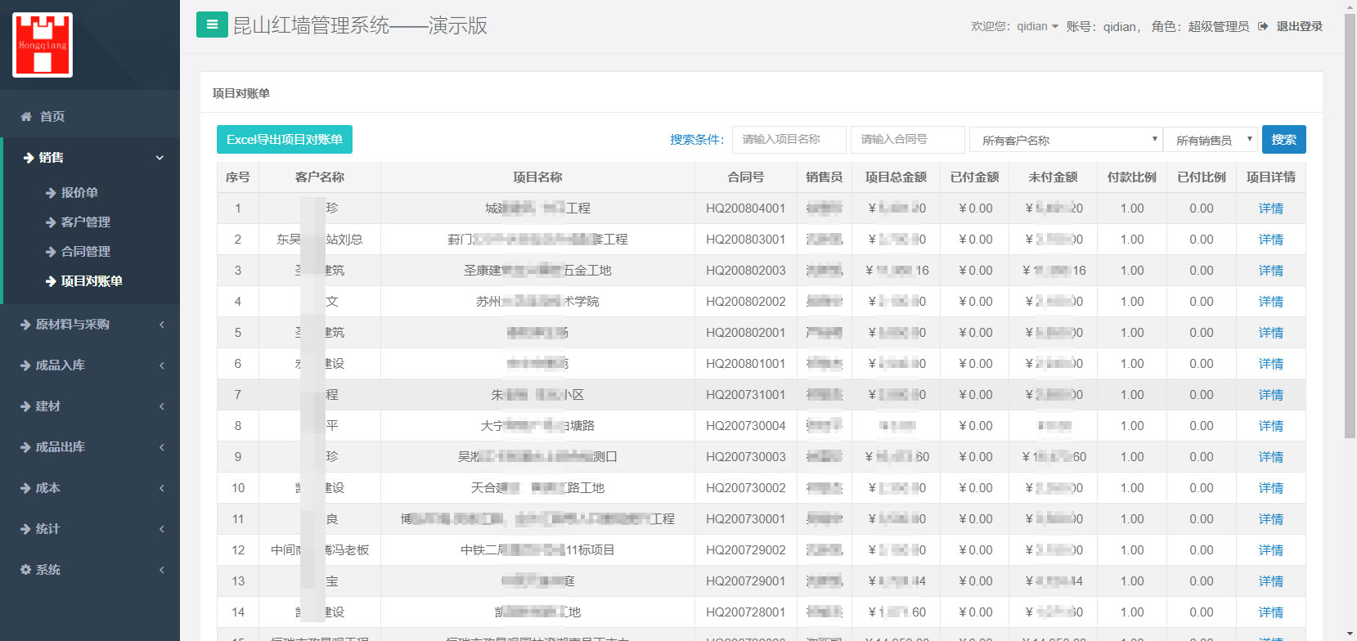Open 详情 for contract HQ200730004

pyautogui.click(x=1270, y=426)
